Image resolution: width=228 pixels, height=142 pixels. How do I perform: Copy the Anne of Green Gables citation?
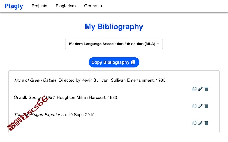pyautogui.click(x=195, y=89)
